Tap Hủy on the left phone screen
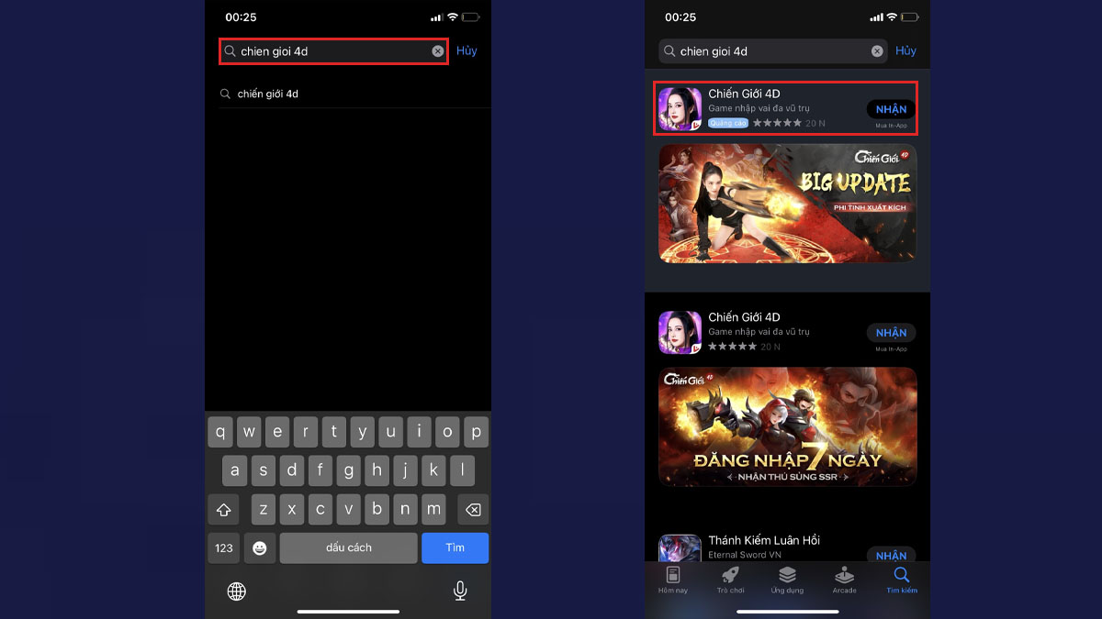The image size is (1102, 619). coord(467,51)
